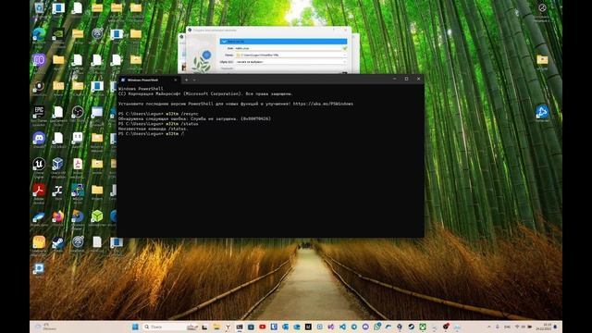The width and height of the screenshot is (592, 333).
Task: Open Visual Studio from the taskbar
Action: pyautogui.click(x=331, y=327)
